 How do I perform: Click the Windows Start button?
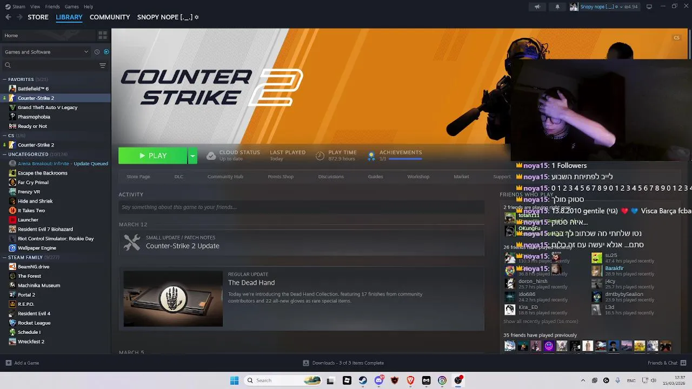(234, 380)
